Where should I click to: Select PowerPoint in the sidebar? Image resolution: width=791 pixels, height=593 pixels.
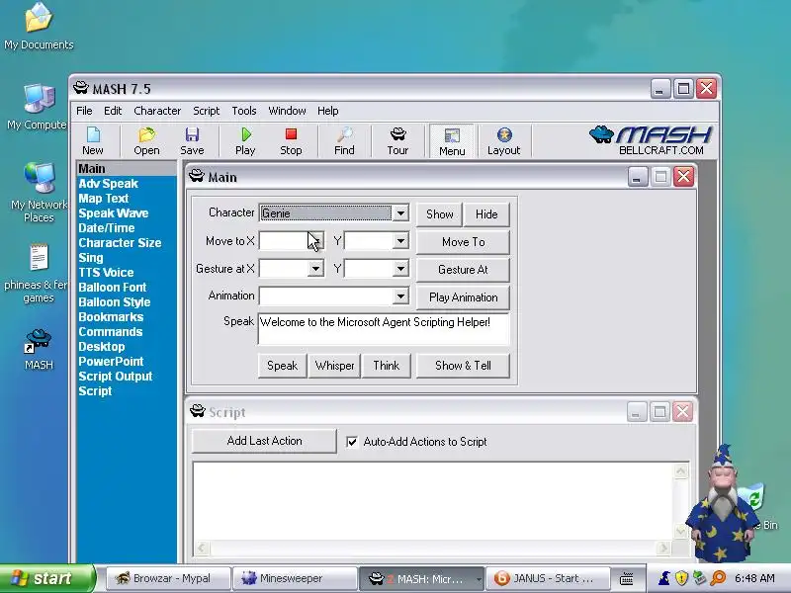(111, 362)
